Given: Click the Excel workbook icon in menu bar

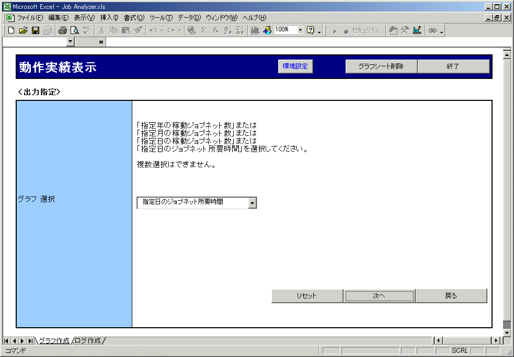Looking at the screenshot, I should (x=9, y=18).
